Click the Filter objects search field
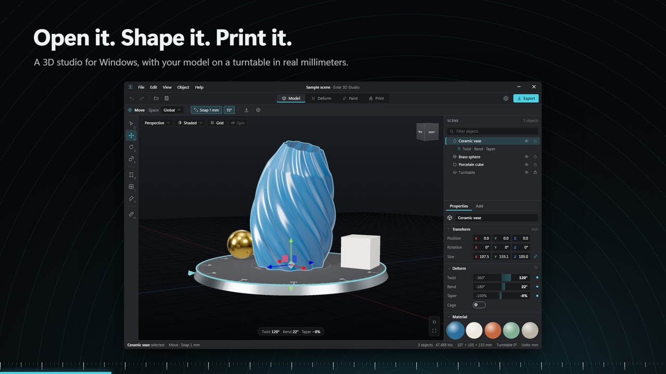666x374 pixels. (x=492, y=131)
